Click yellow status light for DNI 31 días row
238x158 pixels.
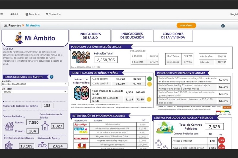point(149,99)
